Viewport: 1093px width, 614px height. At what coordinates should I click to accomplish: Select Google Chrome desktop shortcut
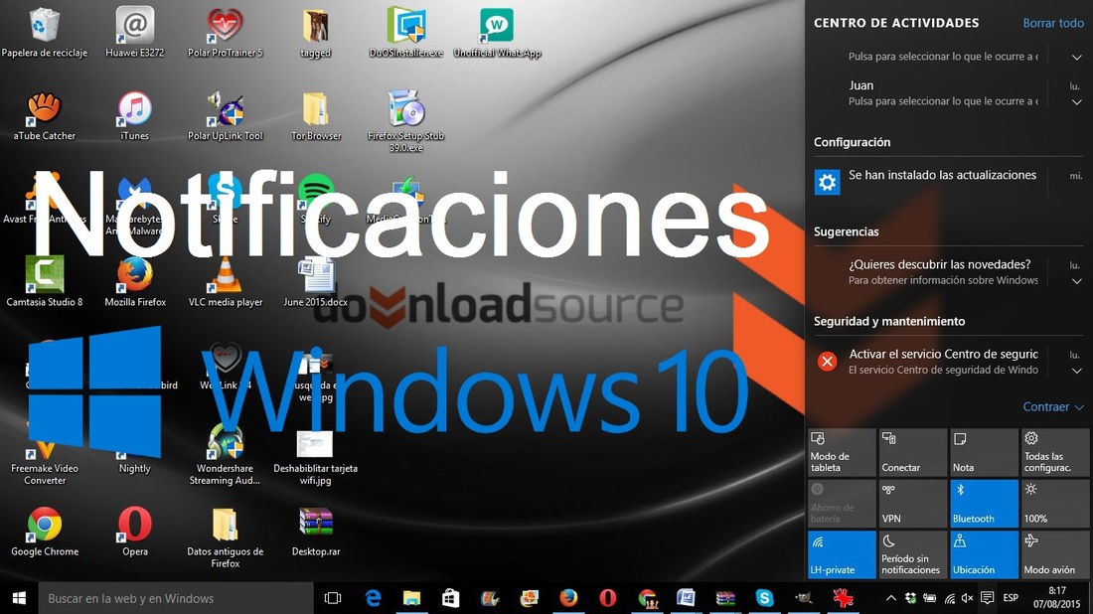point(45,532)
